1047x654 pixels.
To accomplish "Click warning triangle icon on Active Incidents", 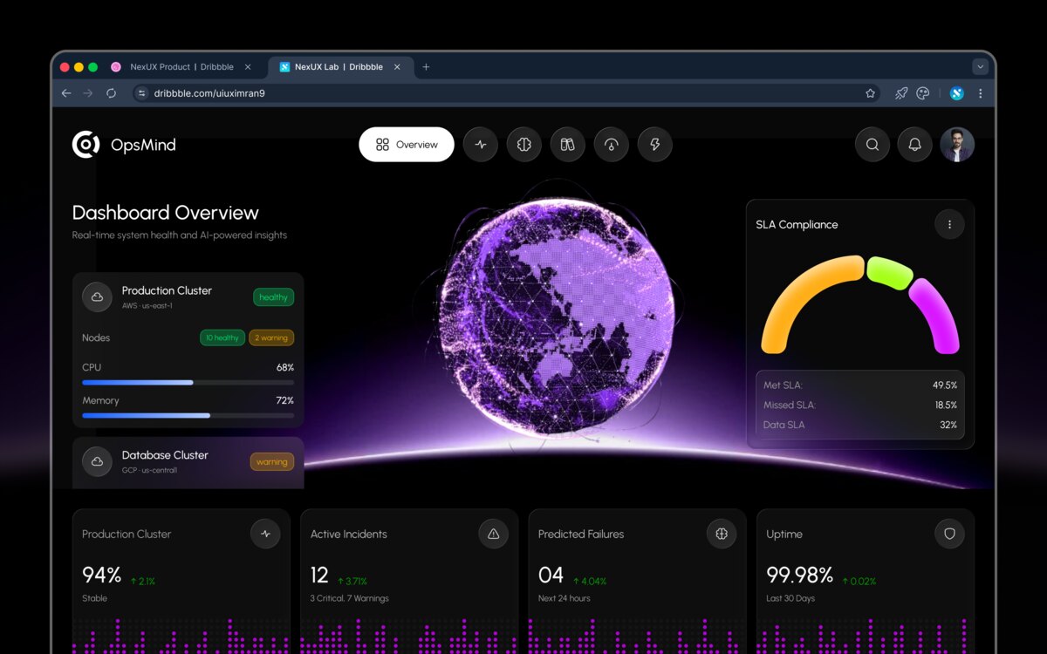I will (x=494, y=534).
